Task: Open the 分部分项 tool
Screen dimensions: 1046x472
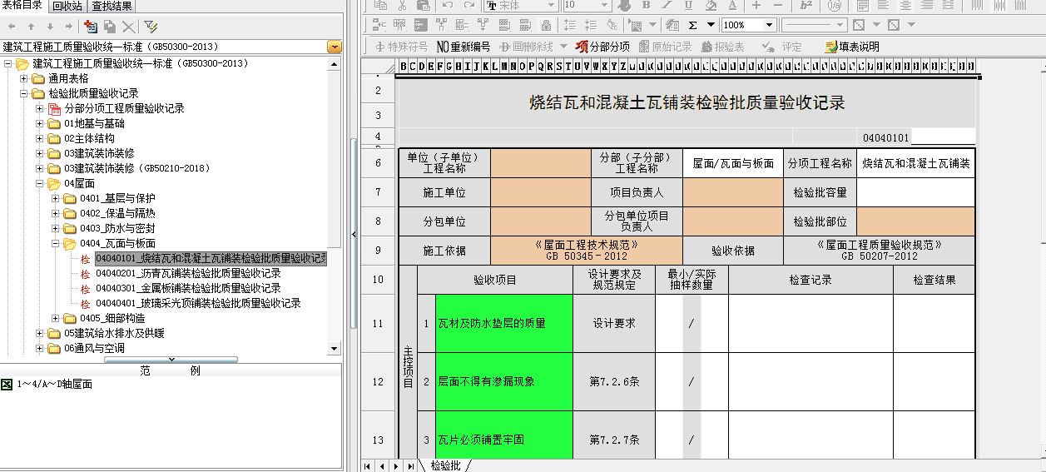Action: pos(602,47)
